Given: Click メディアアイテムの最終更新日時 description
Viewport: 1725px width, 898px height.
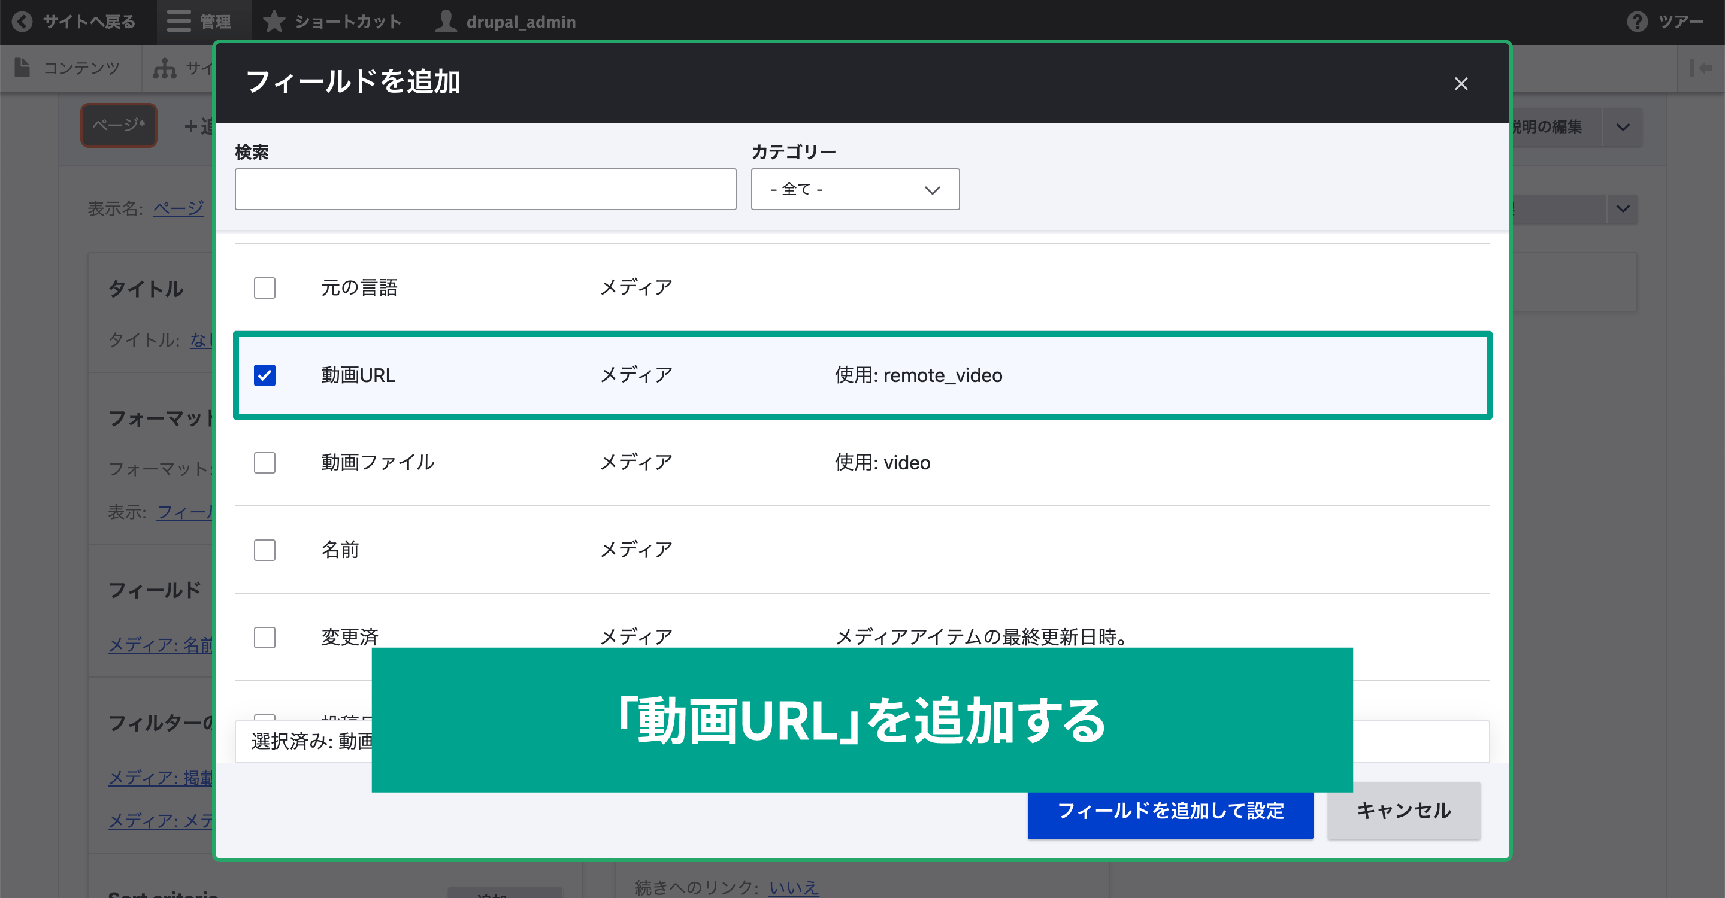Looking at the screenshot, I should point(982,637).
